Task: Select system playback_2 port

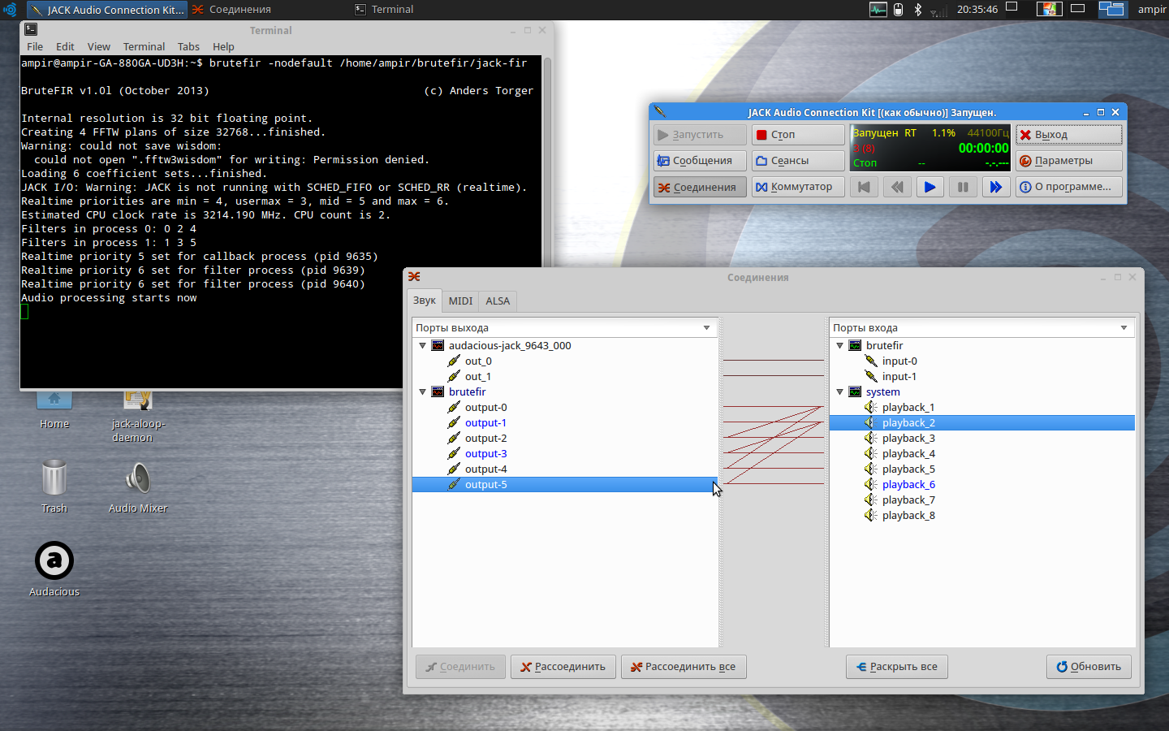Action: 982,422
